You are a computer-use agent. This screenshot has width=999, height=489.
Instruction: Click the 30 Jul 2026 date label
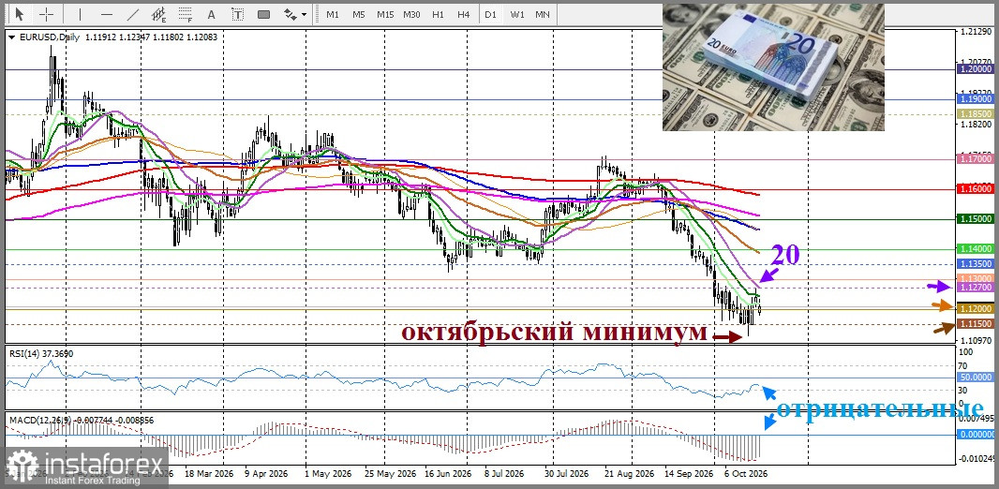pyautogui.click(x=567, y=474)
